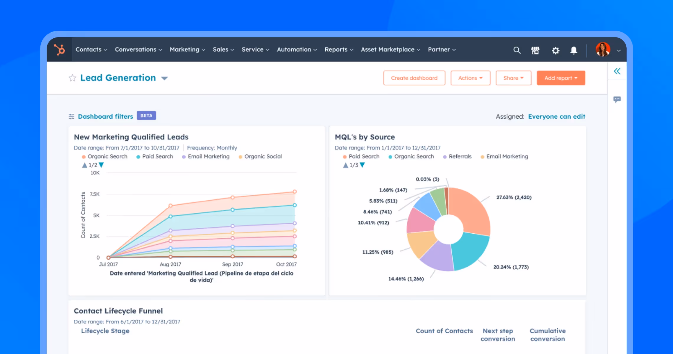Toggle Organic Social series visibility

[260, 156]
